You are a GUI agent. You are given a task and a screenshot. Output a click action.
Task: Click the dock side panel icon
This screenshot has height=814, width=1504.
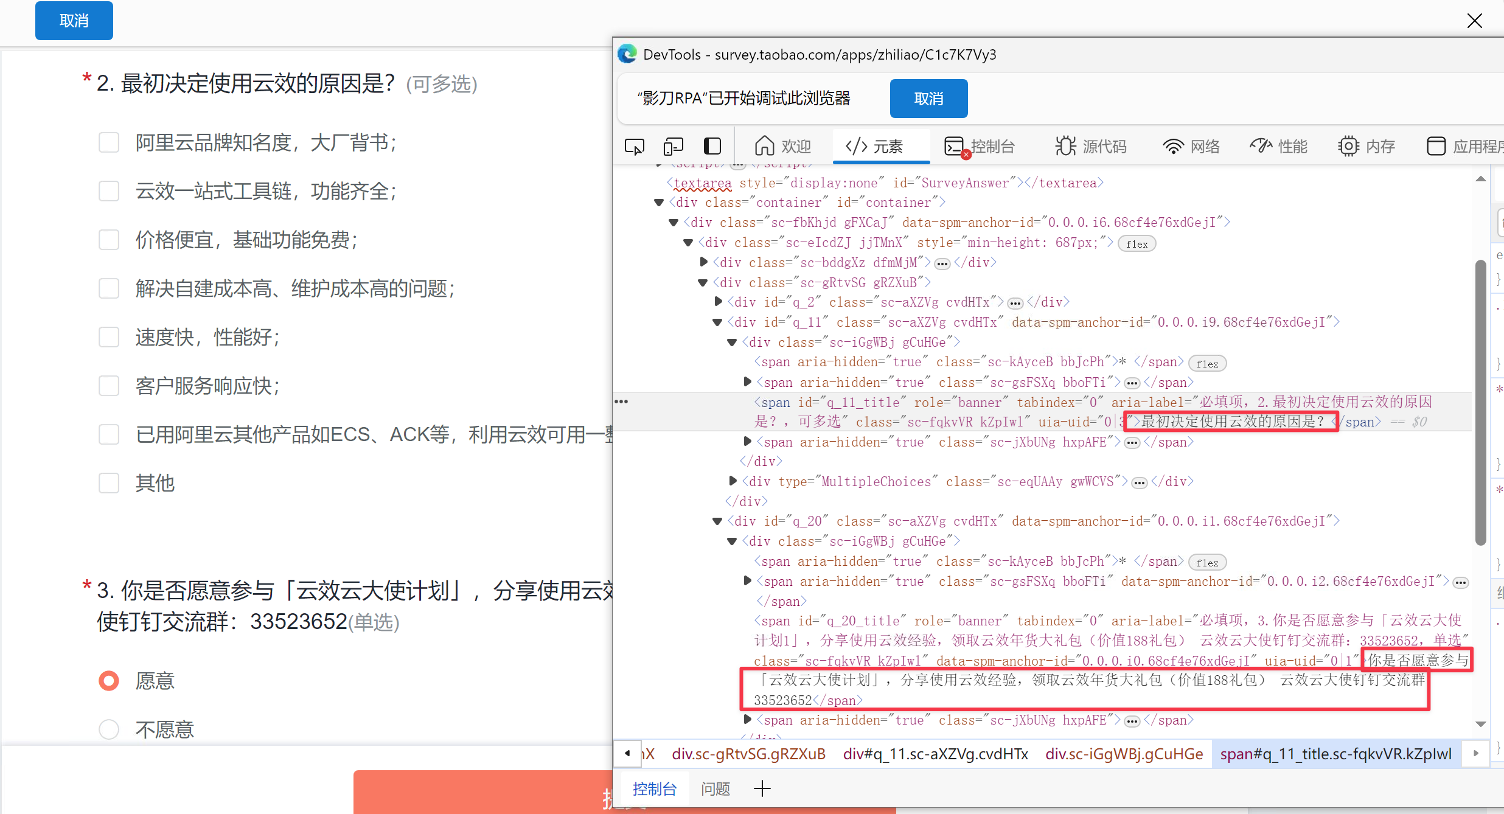pyautogui.click(x=712, y=147)
